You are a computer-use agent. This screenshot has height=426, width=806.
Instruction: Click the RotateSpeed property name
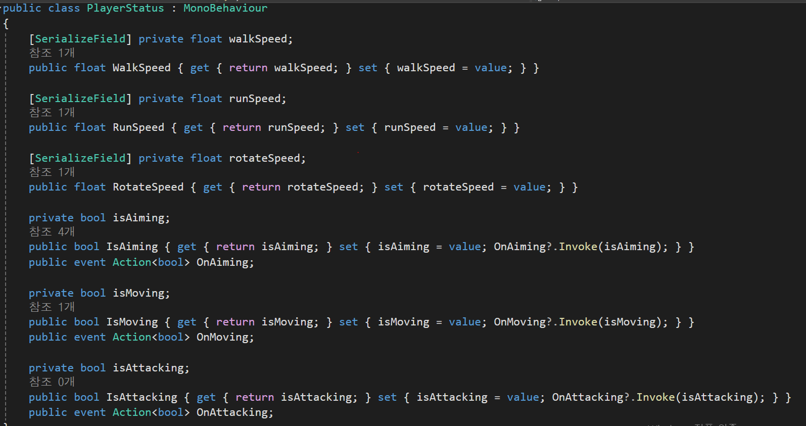coord(148,187)
